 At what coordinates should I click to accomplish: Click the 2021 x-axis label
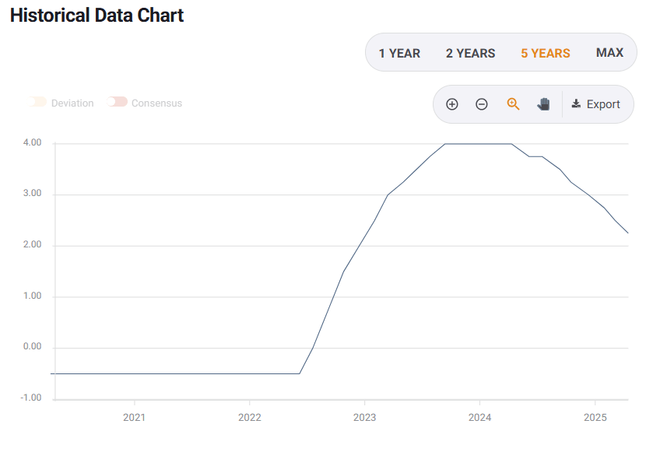135,418
